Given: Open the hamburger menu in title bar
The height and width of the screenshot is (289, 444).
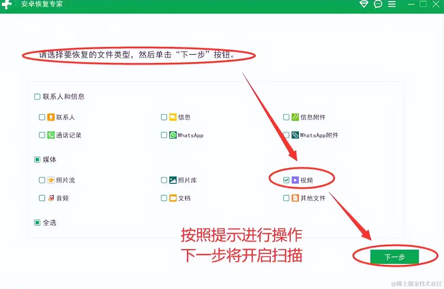Looking at the screenshot, I should [x=392, y=4].
